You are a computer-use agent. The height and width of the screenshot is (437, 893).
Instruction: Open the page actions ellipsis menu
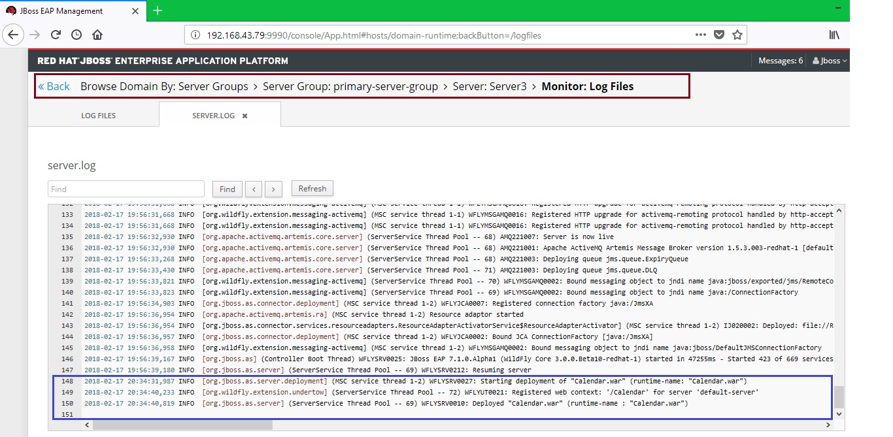point(700,35)
